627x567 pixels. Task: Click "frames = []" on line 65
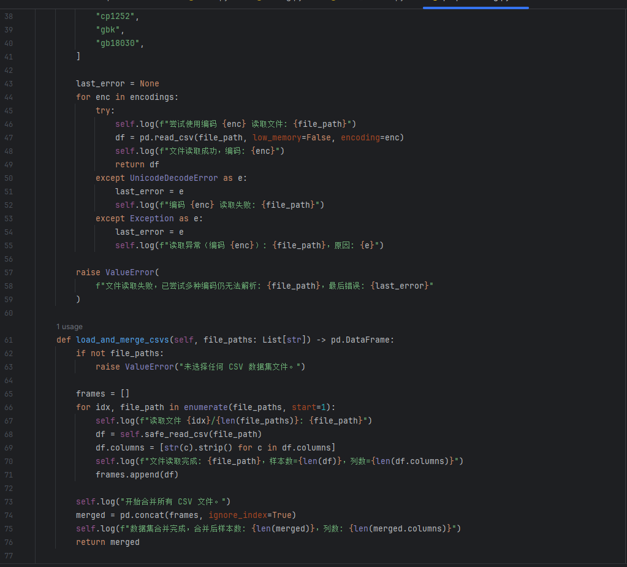(103, 394)
